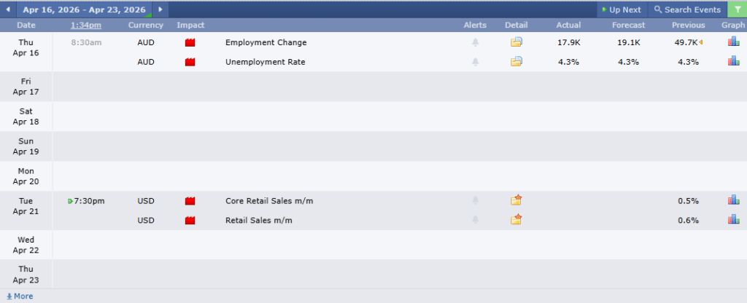Enable alert bell for Core Retail Sales
Viewport: 747px width, 303px height.
[x=476, y=200]
